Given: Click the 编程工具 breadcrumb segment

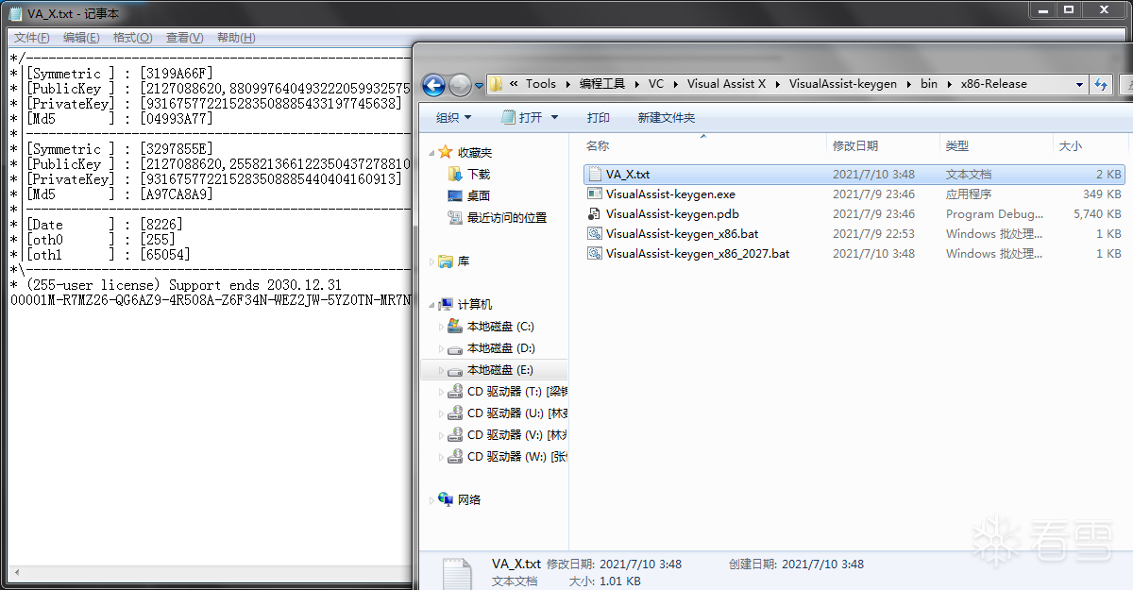Looking at the screenshot, I should [x=602, y=84].
